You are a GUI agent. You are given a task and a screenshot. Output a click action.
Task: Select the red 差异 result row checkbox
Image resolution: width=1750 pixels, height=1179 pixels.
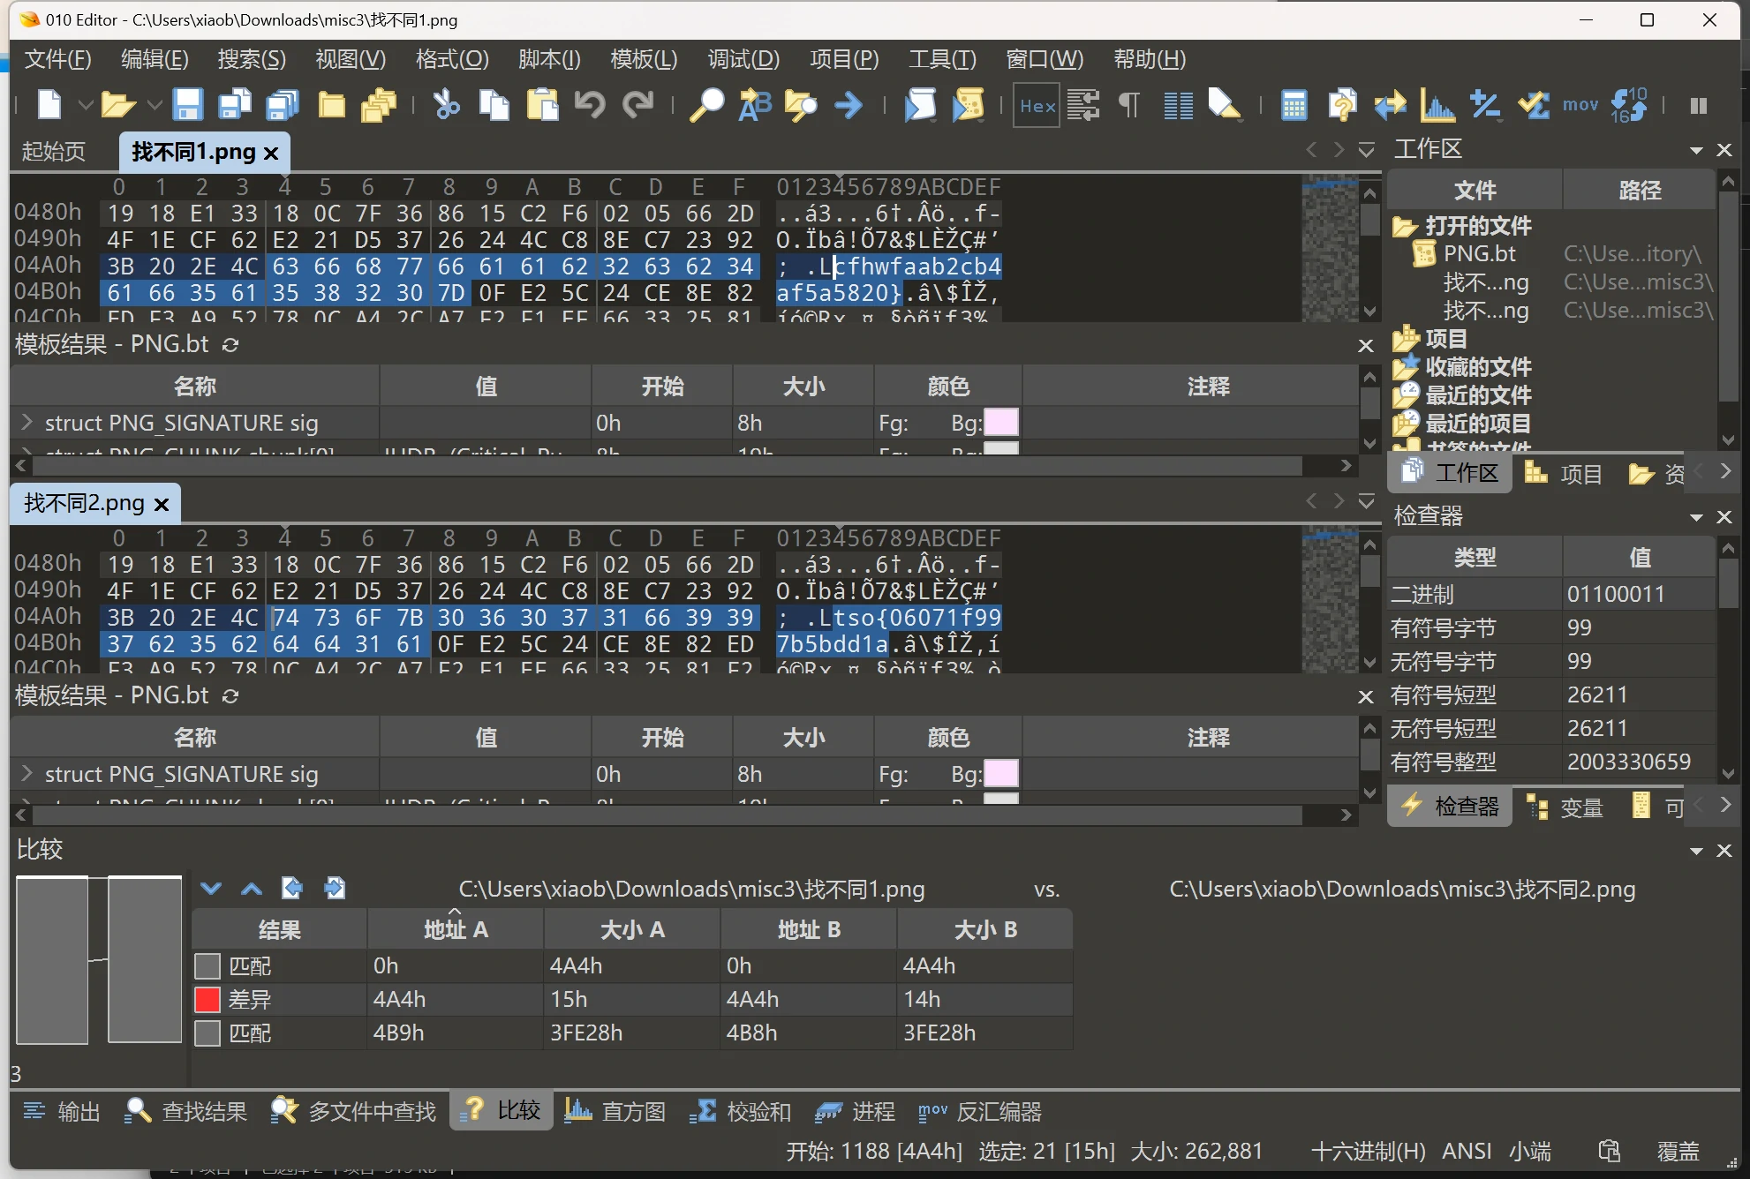(207, 1000)
